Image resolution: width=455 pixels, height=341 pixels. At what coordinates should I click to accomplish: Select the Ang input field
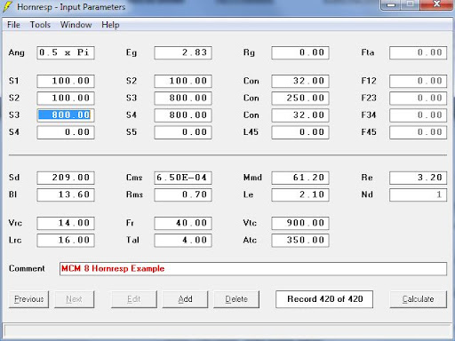click(x=66, y=52)
